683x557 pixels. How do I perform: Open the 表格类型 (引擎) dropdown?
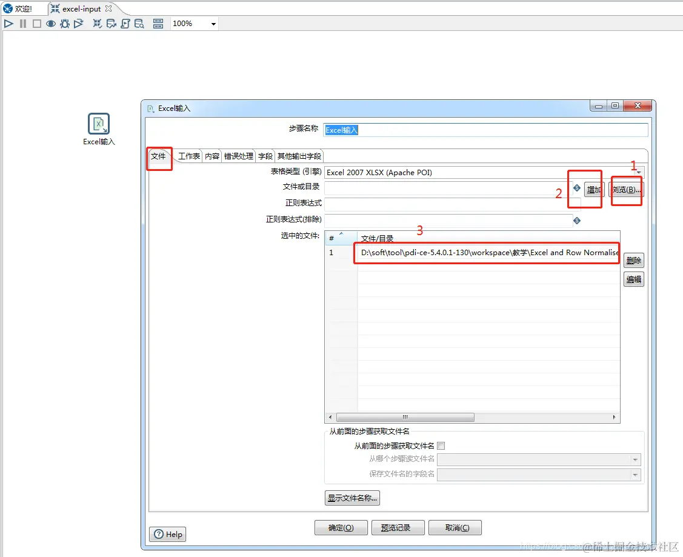pos(638,173)
